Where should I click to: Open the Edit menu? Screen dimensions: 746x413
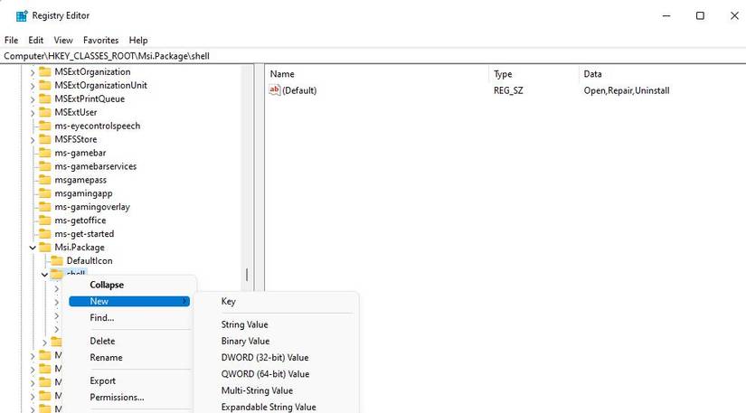[35, 41]
